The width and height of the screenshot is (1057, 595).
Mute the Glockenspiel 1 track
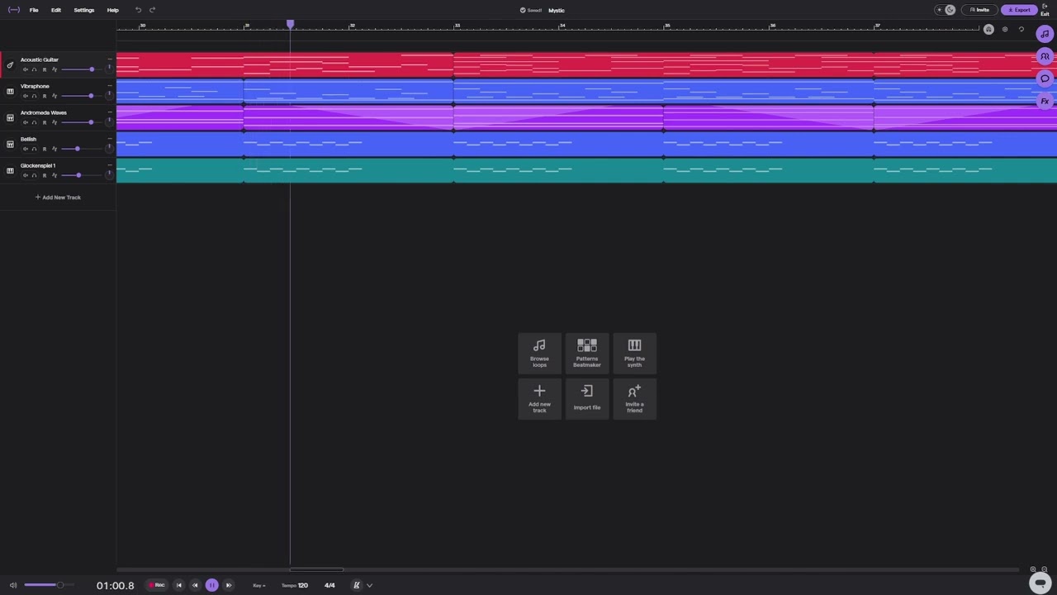click(x=25, y=175)
